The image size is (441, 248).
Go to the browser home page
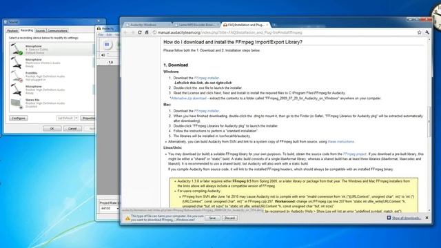(x=147, y=32)
